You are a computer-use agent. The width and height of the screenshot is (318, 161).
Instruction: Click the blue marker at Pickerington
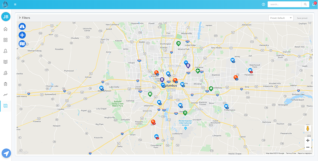226,106
